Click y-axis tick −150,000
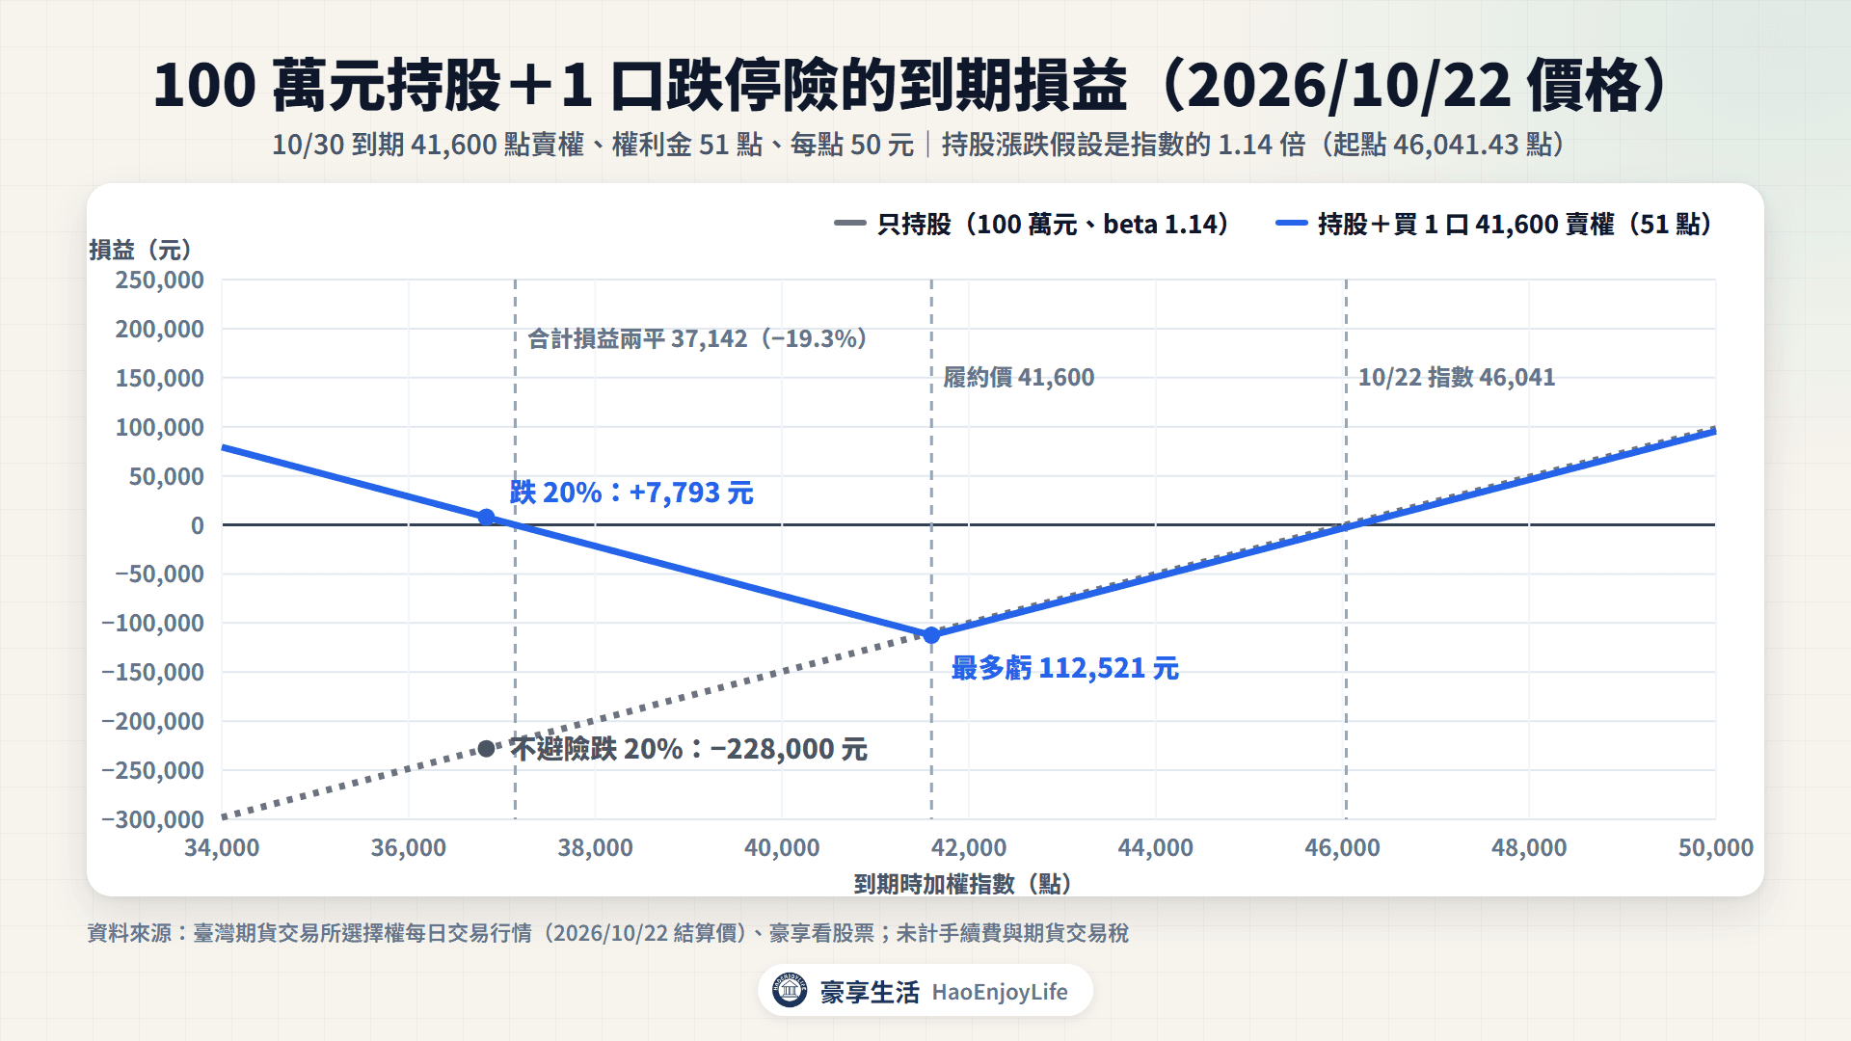1851x1041 pixels. click(153, 672)
